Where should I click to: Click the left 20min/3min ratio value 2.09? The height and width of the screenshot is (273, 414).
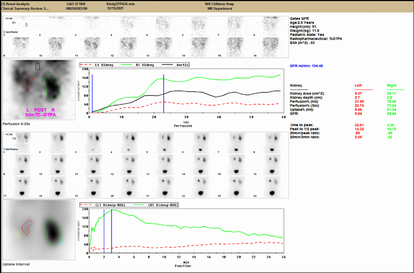click(x=358, y=137)
